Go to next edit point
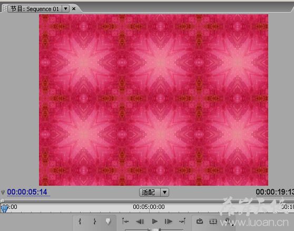Screen dimensions: 294x231 pos(182,222)
